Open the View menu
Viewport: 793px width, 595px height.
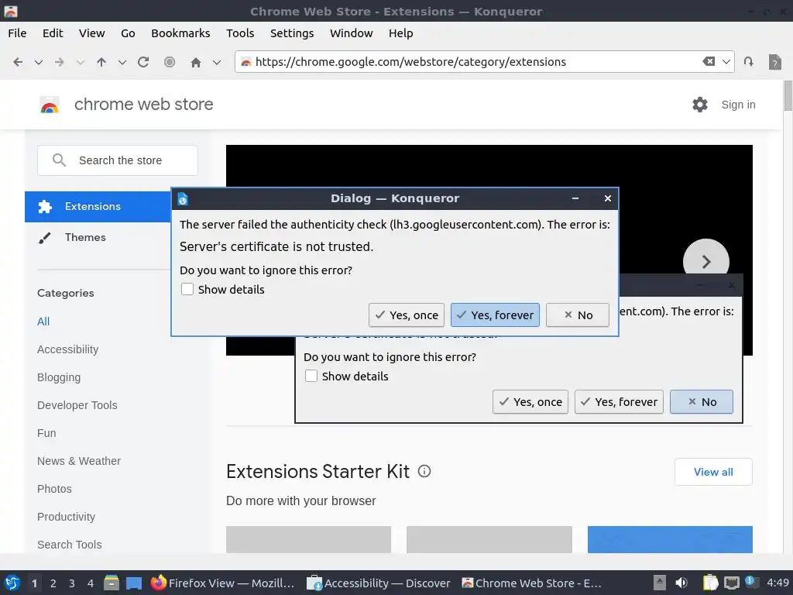tap(91, 33)
